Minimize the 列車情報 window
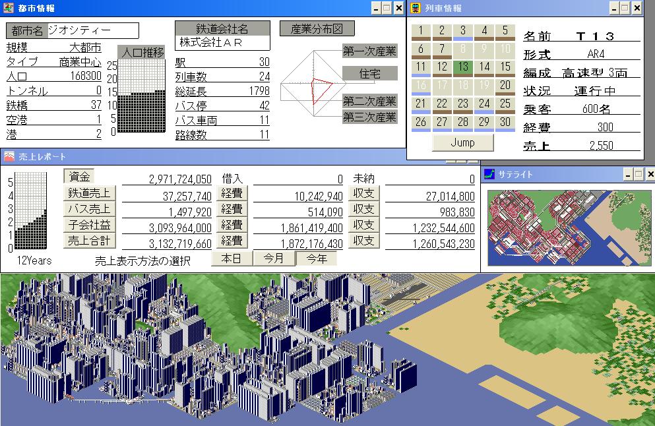 click(x=613, y=8)
